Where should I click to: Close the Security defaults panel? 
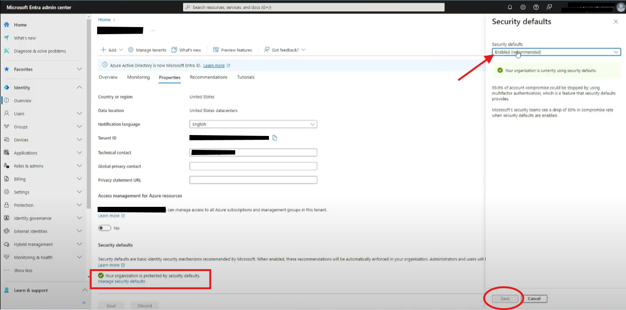pyautogui.click(x=616, y=22)
